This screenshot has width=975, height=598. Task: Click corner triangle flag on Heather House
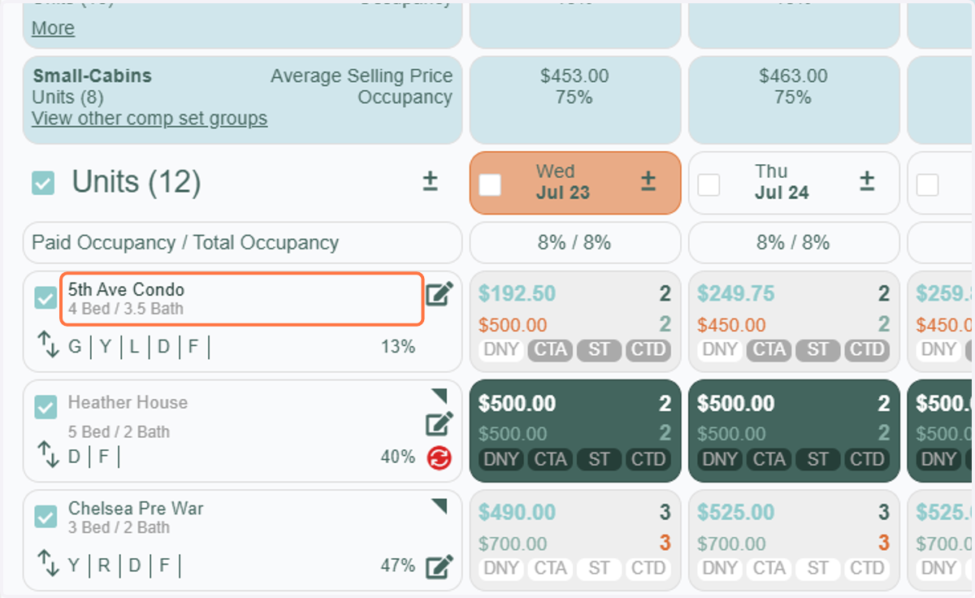tap(440, 396)
